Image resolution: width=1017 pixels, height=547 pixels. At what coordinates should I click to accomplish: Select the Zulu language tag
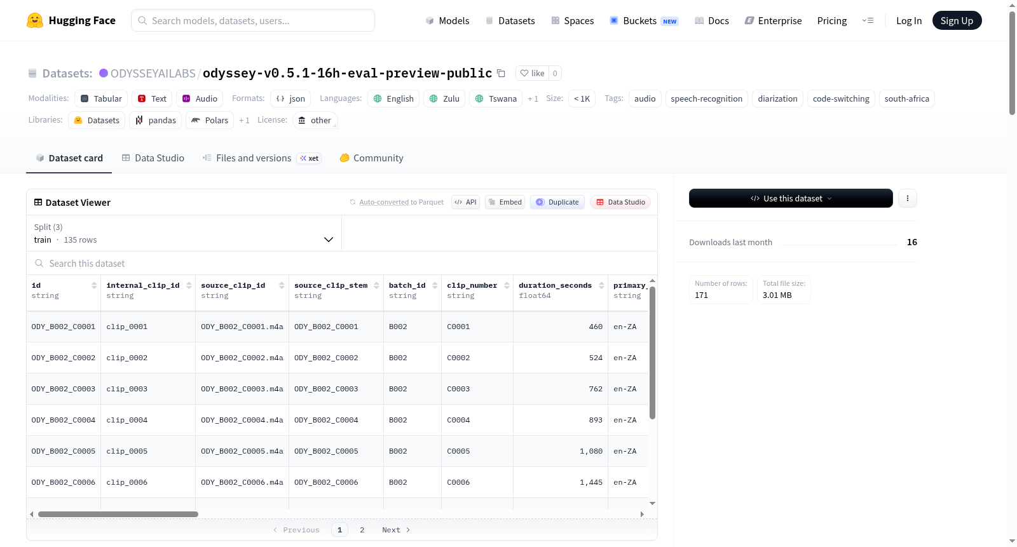tap(444, 98)
